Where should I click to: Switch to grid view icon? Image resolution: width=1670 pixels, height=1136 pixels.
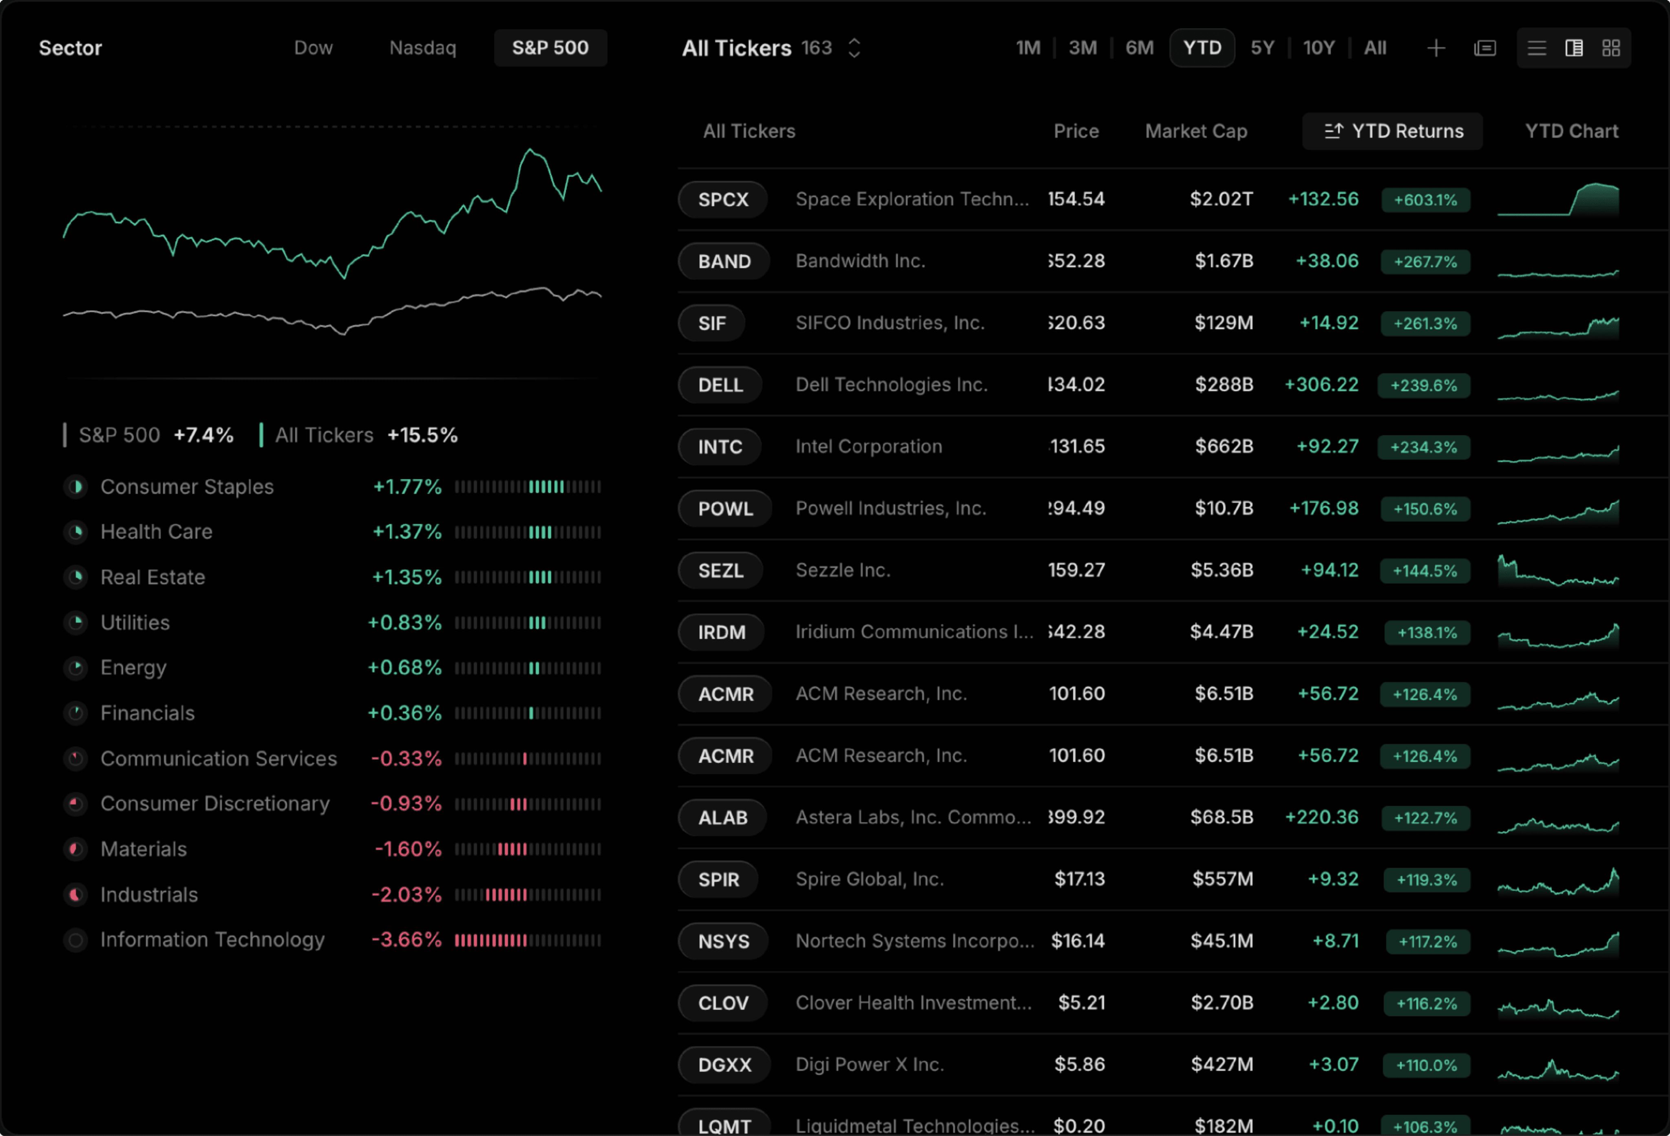click(x=1611, y=48)
